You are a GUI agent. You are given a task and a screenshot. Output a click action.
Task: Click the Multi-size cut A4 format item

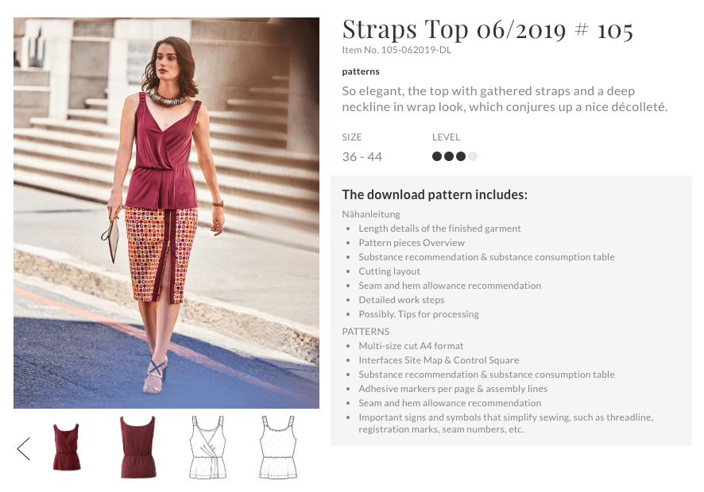(411, 346)
